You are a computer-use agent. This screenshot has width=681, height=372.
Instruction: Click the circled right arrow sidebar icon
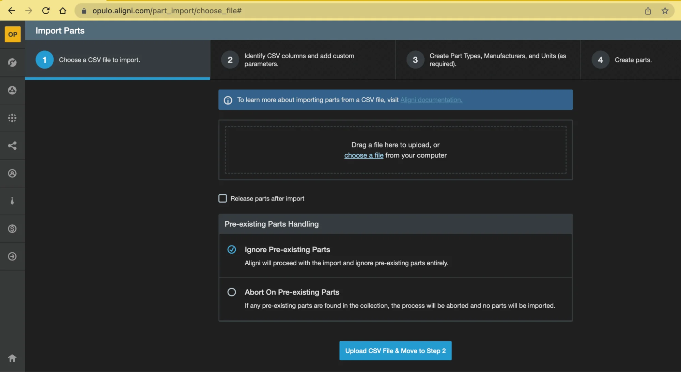pyautogui.click(x=12, y=256)
